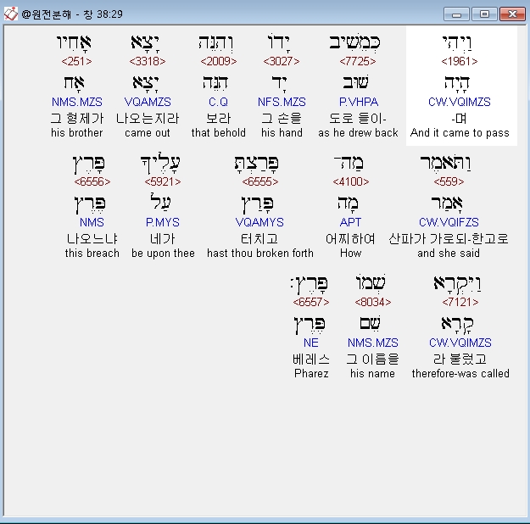Select Strong's number <3027>
This screenshot has height=524, width=530.
pyautogui.click(x=282, y=61)
